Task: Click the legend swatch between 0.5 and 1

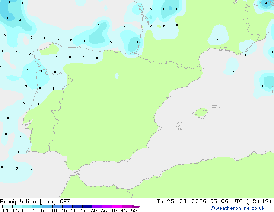Action: click(17, 206)
